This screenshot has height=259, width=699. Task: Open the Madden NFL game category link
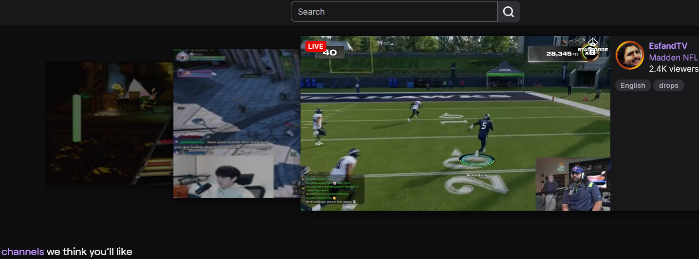674,58
